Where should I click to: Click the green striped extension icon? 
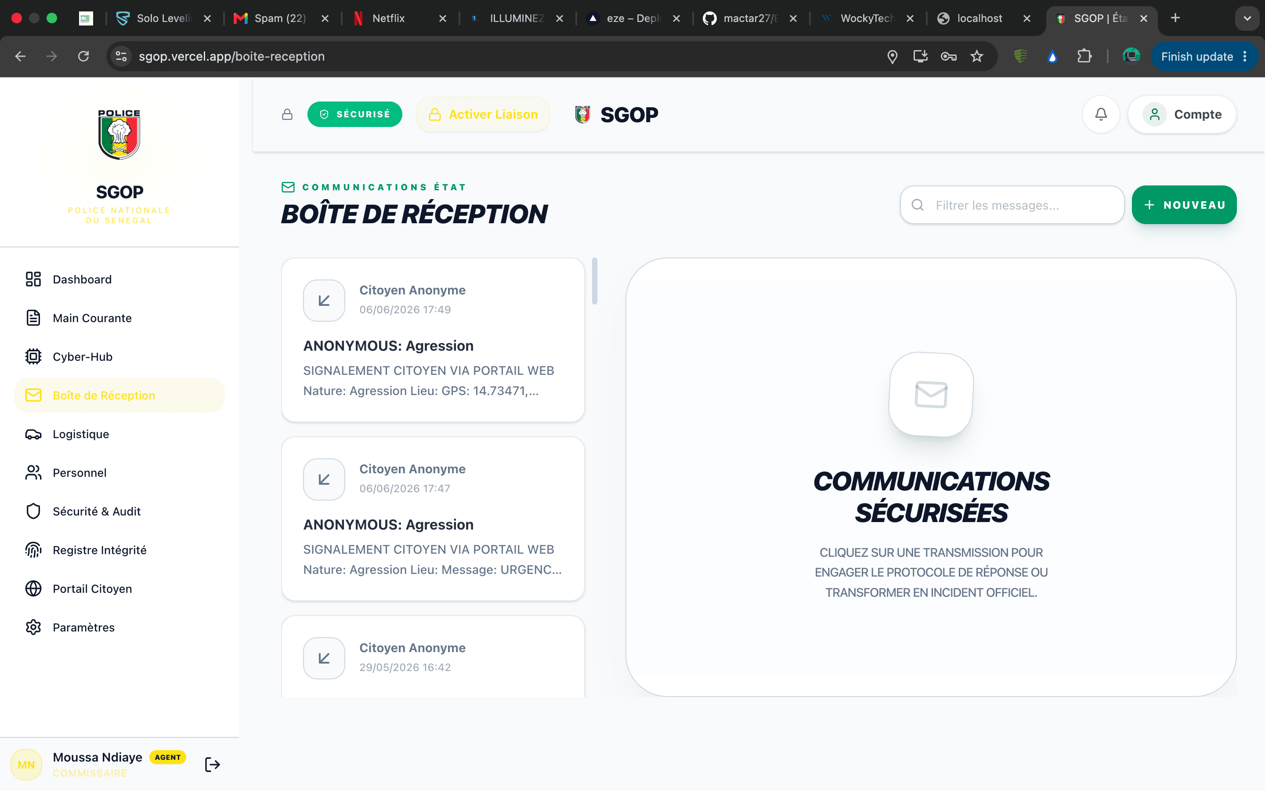[1020, 57]
